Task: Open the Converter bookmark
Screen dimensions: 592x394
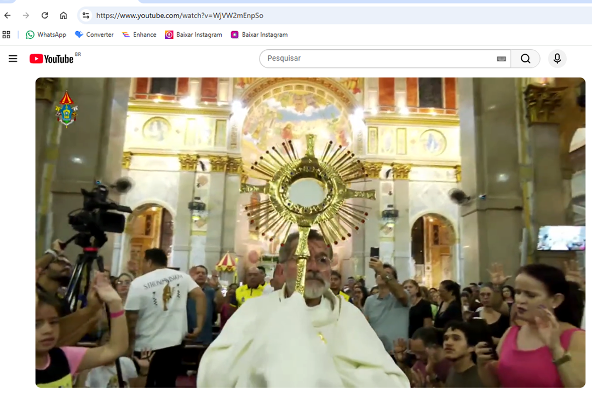Action: [94, 34]
